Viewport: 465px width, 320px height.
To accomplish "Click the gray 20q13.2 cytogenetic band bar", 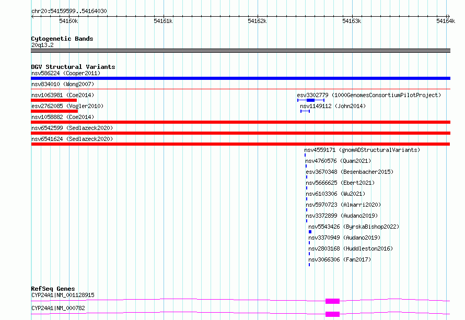I will click(240, 51).
